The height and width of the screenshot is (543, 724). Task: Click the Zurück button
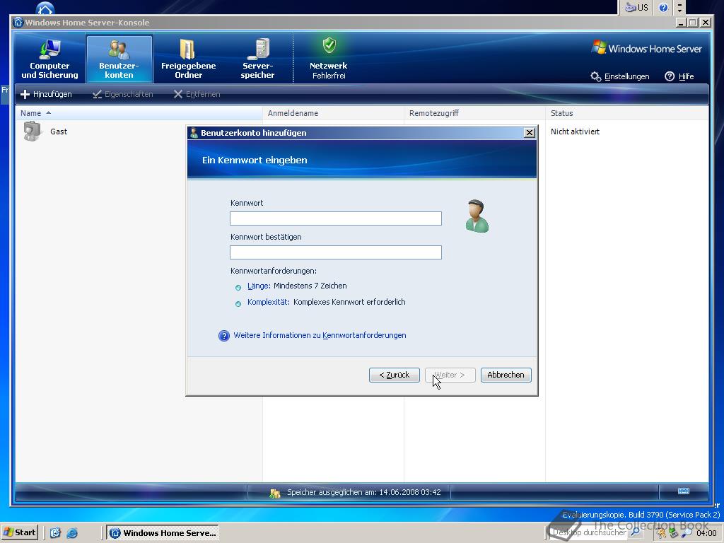click(395, 375)
